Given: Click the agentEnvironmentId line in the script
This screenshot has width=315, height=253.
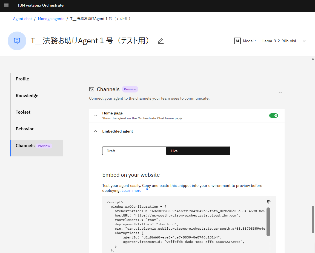Looking at the screenshot, I should 184,242.
